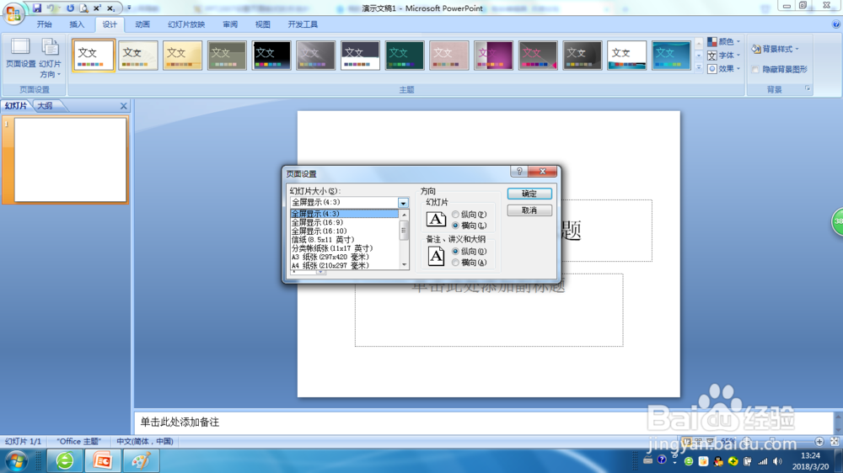The width and height of the screenshot is (843, 473).
Task: Click the Redo/Repeat icon in quick access toolbar
Action: coord(71,8)
